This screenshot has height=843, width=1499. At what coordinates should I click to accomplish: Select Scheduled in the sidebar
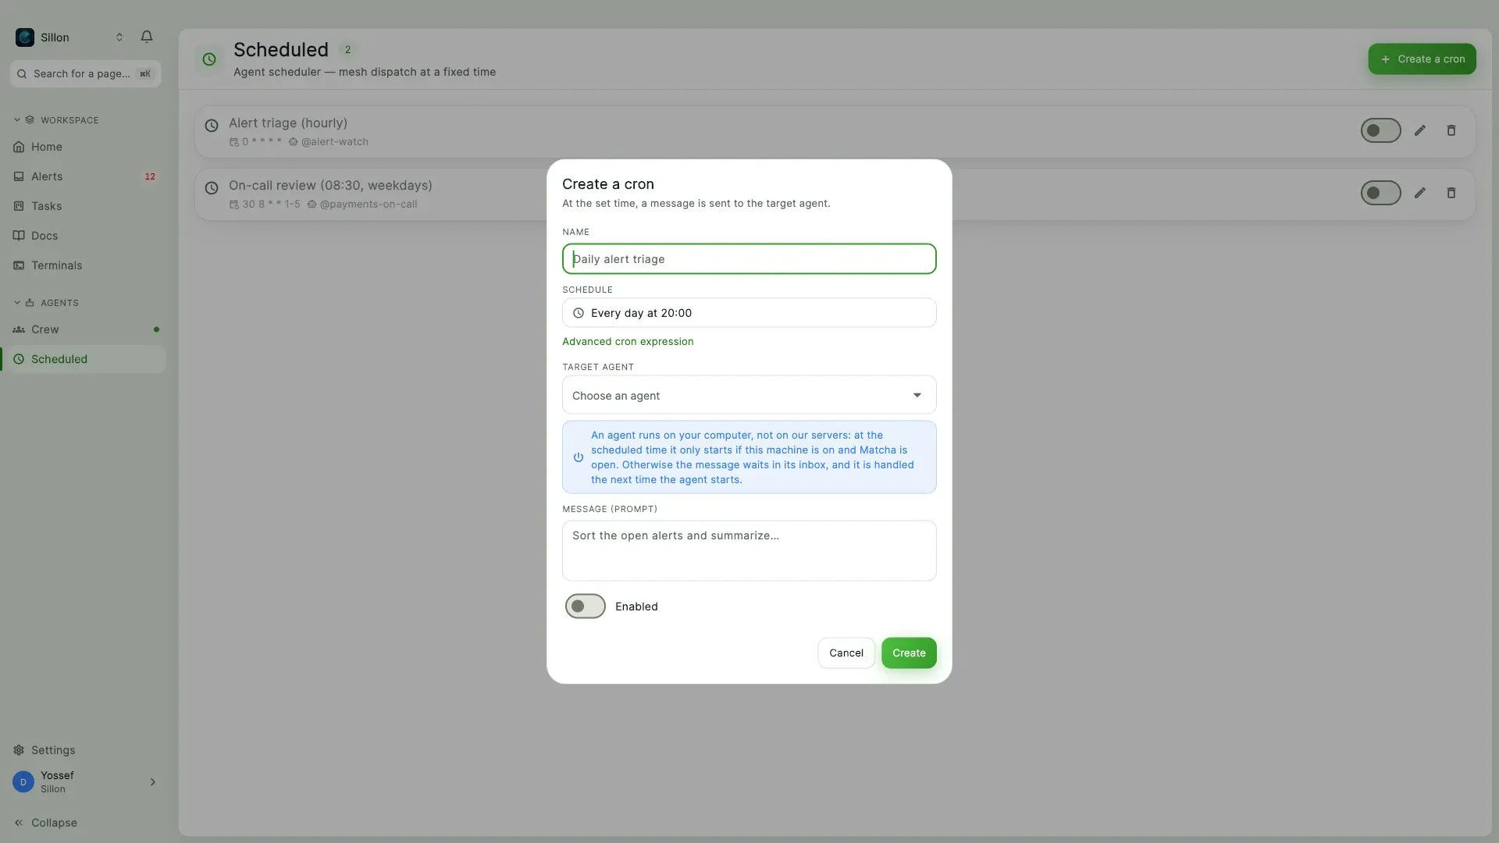pyautogui.click(x=84, y=359)
